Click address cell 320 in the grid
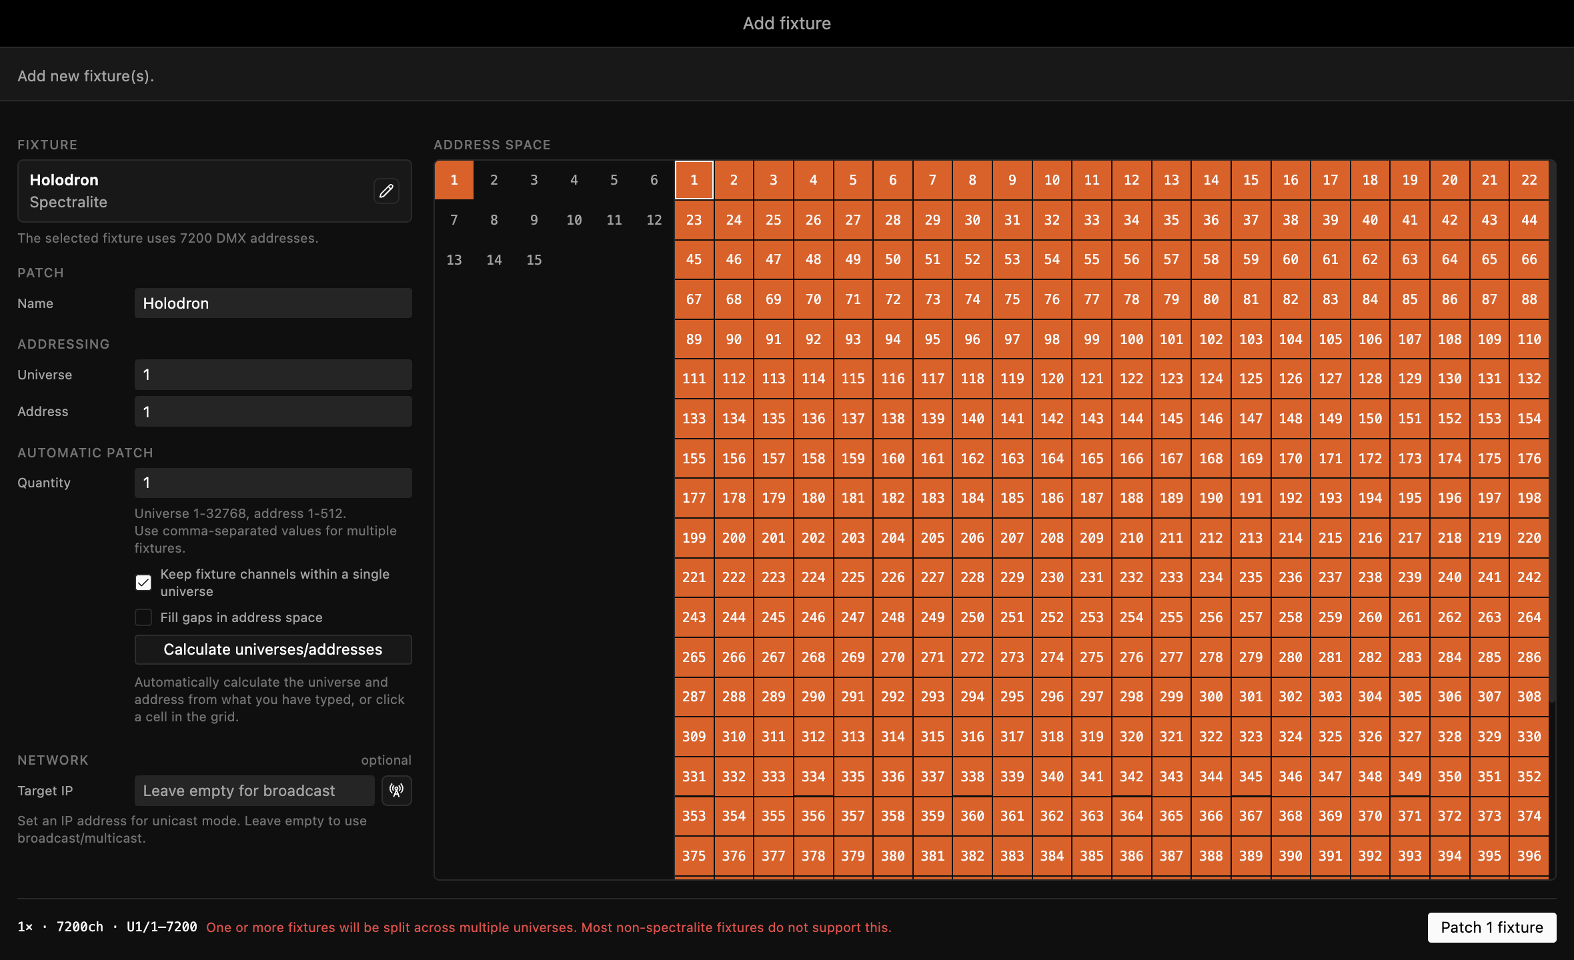This screenshot has height=960, width=1574. 1132,737
